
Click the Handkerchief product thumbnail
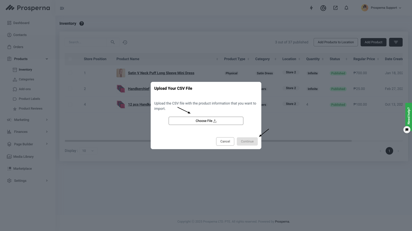tap(121, 89)
